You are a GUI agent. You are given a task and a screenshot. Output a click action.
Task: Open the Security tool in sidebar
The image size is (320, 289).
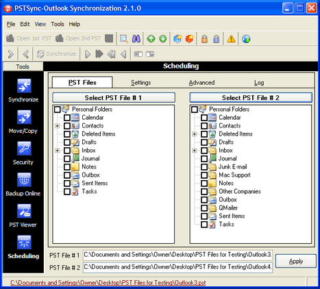pos(23,153)
